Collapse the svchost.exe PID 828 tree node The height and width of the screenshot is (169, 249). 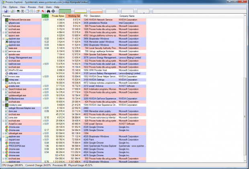3,121
